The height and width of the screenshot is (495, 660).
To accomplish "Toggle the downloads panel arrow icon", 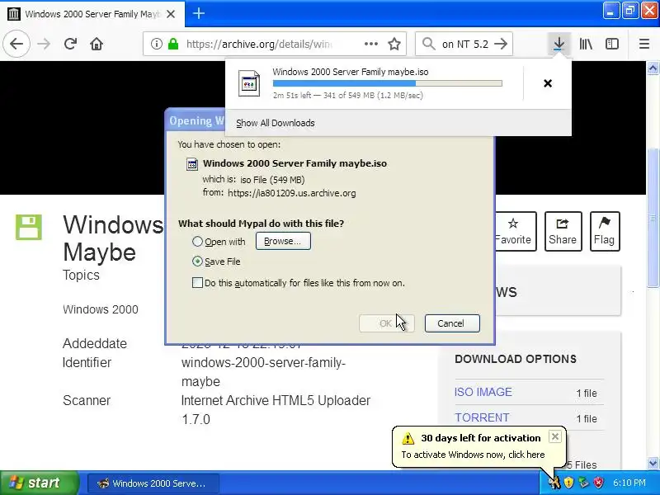I will [x=559, y=44].
